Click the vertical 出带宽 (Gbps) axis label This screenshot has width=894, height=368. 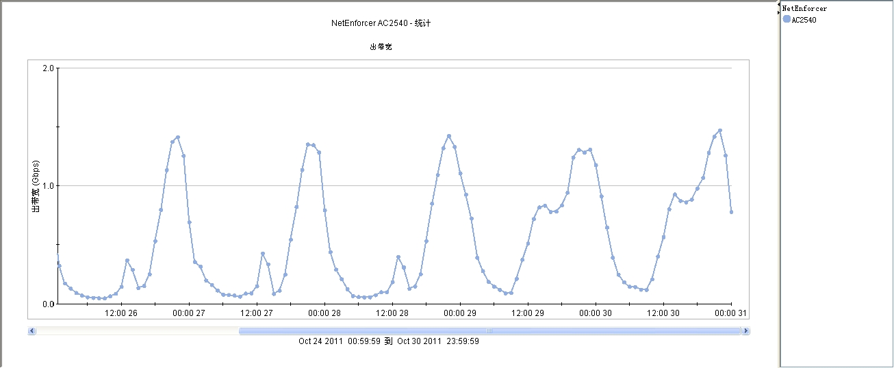pos(36,187)
